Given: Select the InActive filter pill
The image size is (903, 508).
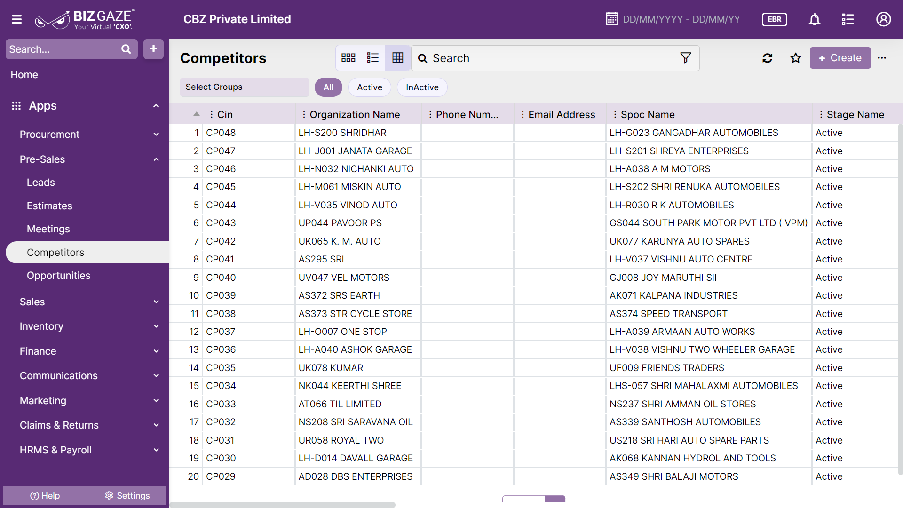Looking at the screenshot, I should pos(422,87).
